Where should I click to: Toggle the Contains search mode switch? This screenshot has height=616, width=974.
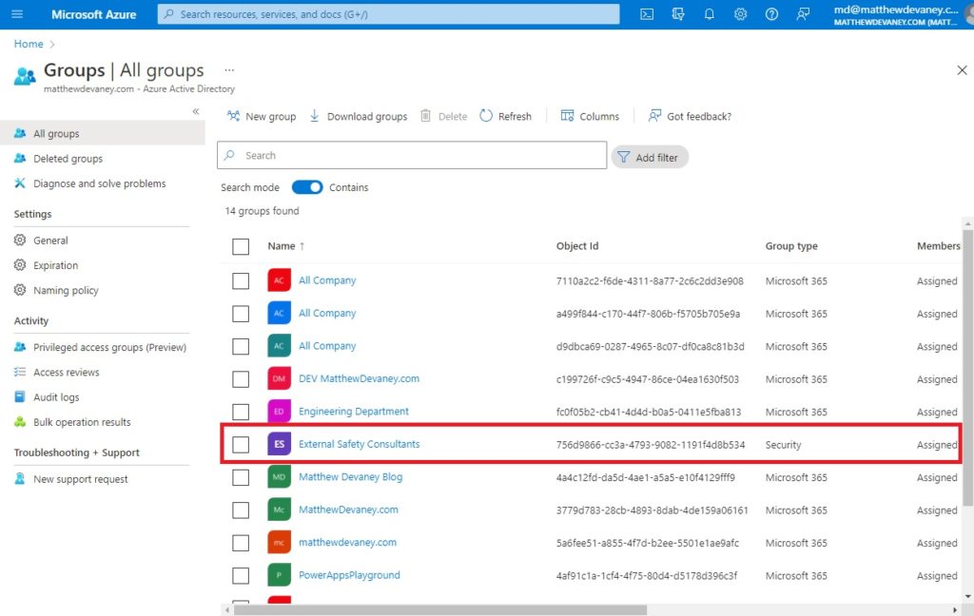[308, 187]
